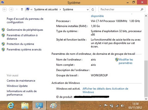
Task: Open the volume speaker icon
Action: click(x=122, y=106)
